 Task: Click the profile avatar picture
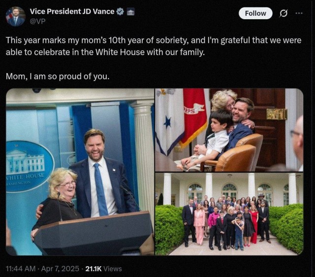pos(15,16)
